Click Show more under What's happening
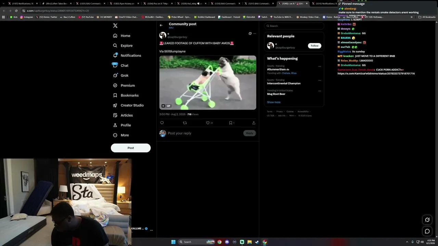The image size is (438, 246). tap(274, 102)
